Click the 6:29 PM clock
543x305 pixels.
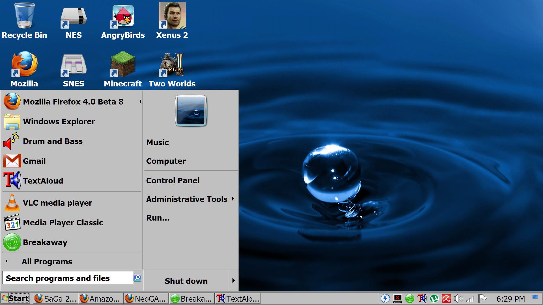coord(510,299)
